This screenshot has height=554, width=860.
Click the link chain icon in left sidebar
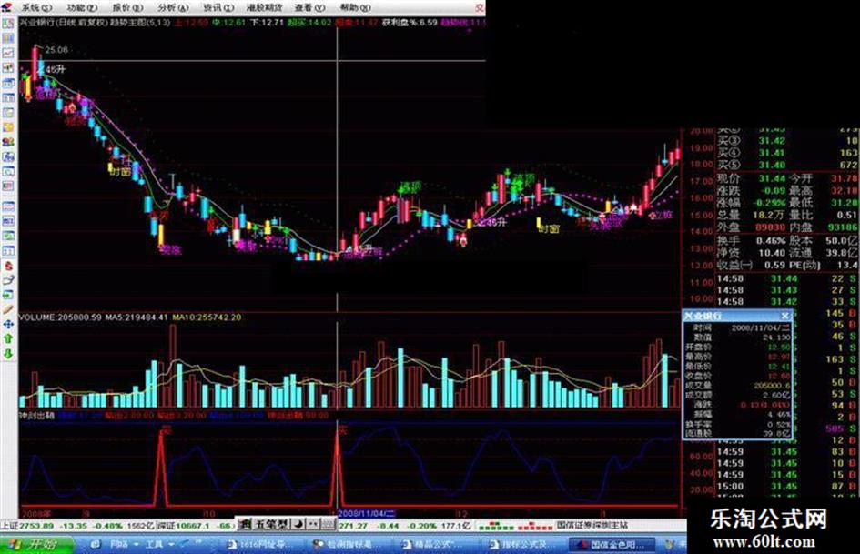pyautogui.click(x=8, y=280)
